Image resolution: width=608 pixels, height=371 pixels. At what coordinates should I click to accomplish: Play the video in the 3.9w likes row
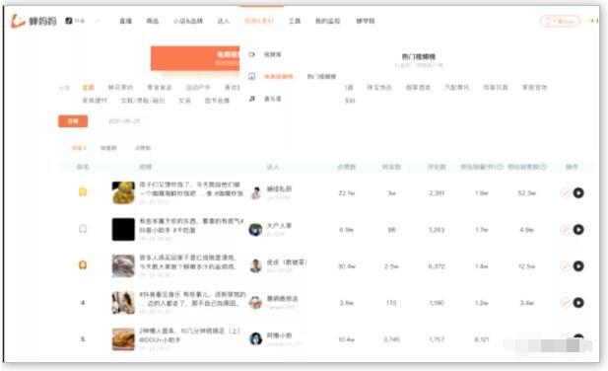coord(578,303)
